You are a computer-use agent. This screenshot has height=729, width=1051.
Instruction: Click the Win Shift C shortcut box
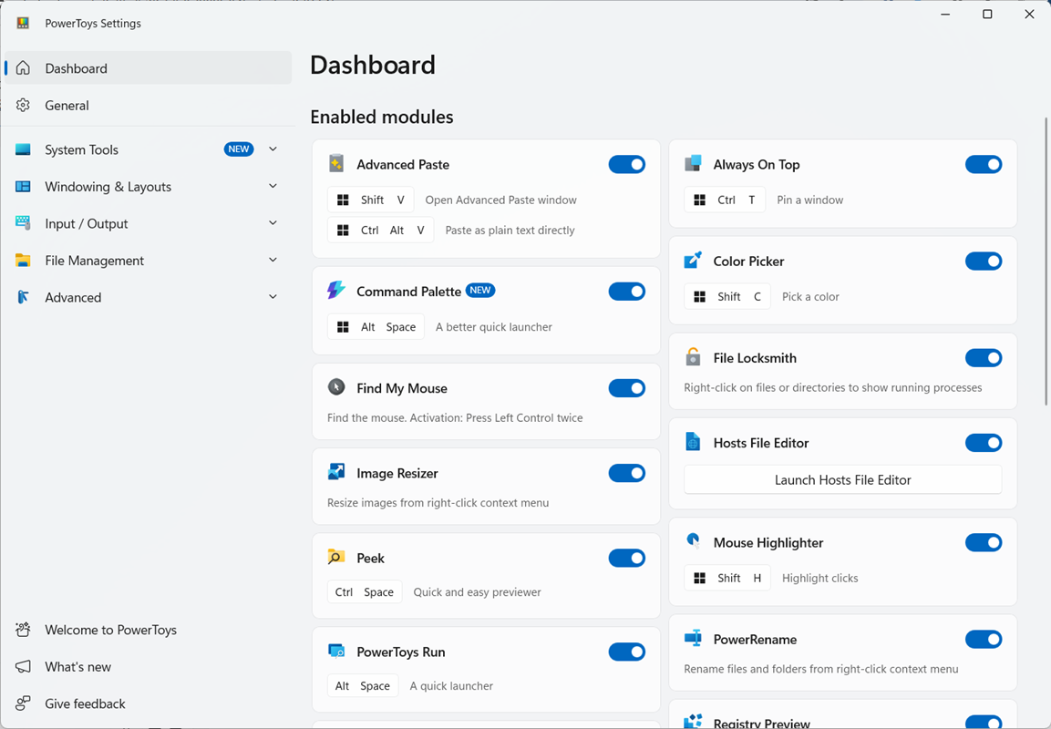pyautogui.click(x=727, y=296)
